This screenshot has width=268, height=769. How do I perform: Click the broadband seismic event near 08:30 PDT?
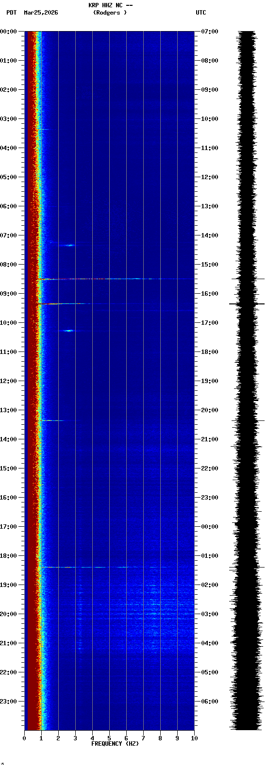(116, 279)
